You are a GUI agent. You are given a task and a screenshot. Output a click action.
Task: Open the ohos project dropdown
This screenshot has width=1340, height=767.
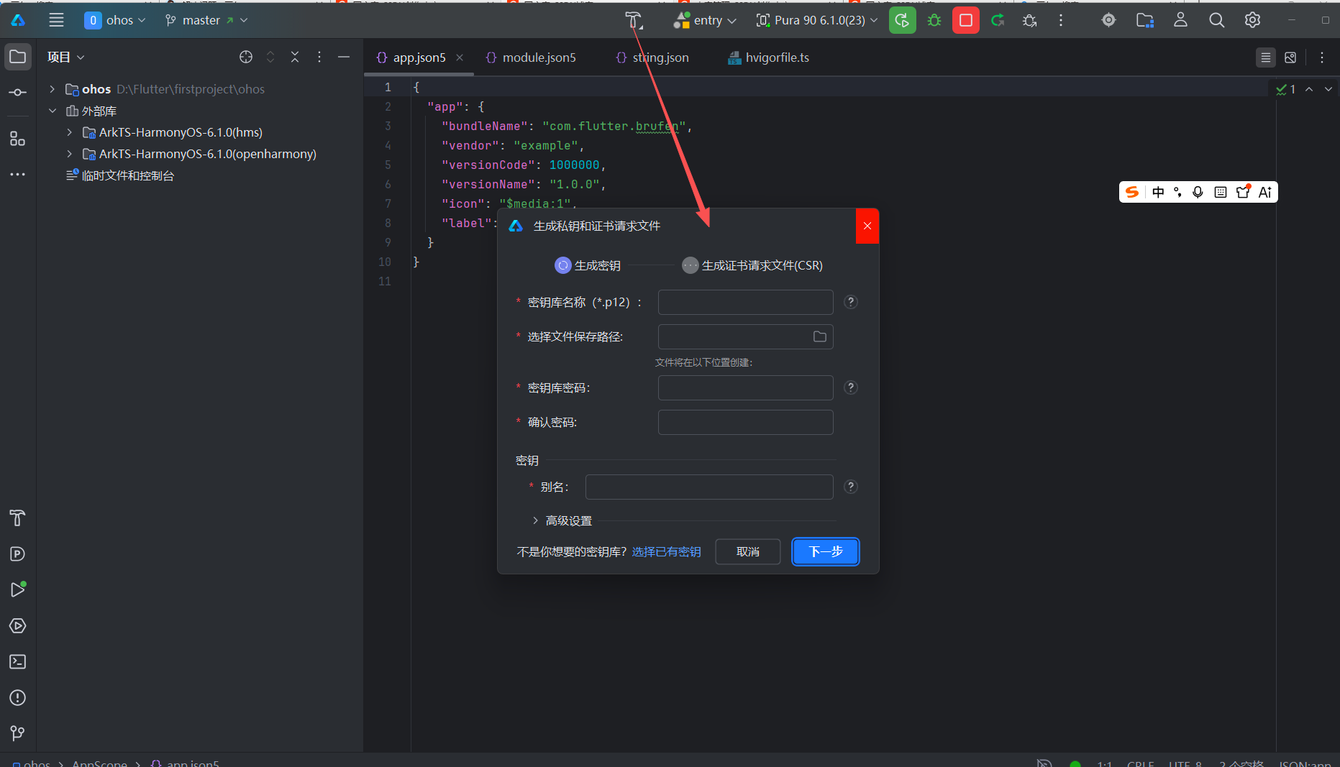(115, 20)
